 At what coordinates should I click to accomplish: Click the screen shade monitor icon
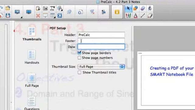pyautogui.click(x=17, y=12)
